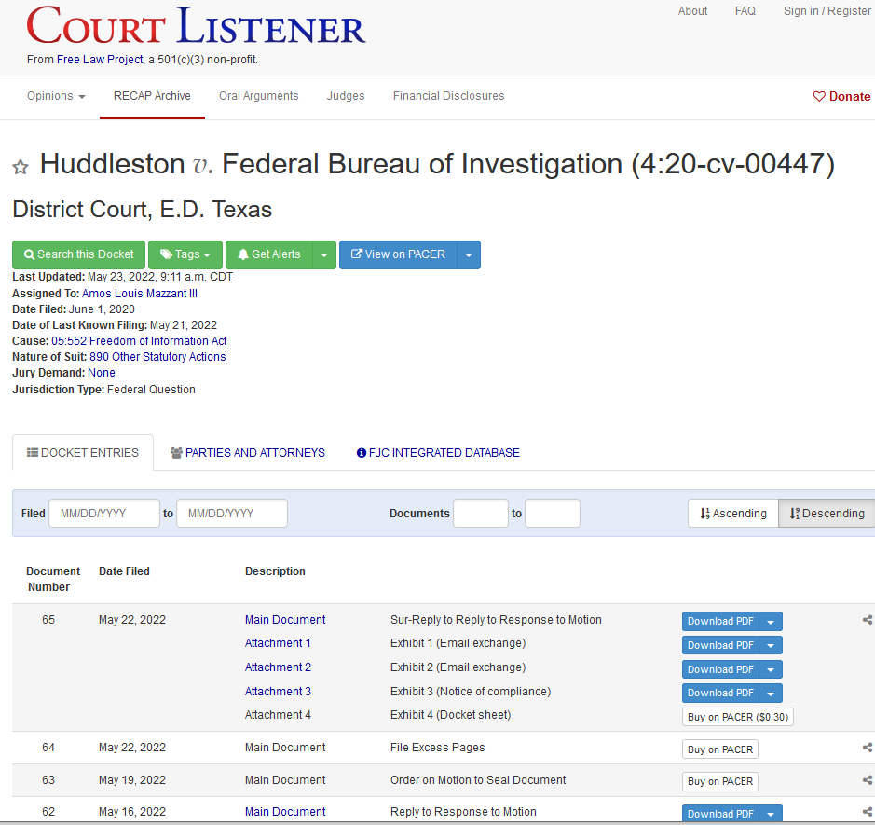Download PDF of Reply to Response to Motion
Screen dimensions: 875x825
pyautogui.click(x=720, y=814)
